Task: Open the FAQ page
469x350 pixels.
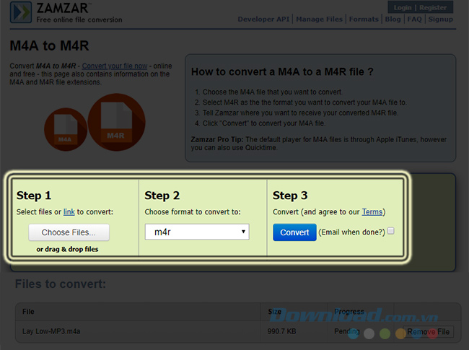Action: pyautogui.click(x=415, y=19)
